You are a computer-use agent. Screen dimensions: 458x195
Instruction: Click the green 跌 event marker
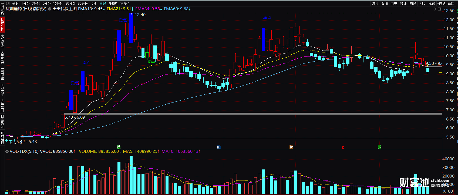(x=119, y=147)
